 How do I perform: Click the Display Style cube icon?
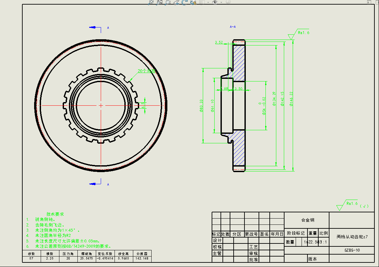(x=202, y=2)
